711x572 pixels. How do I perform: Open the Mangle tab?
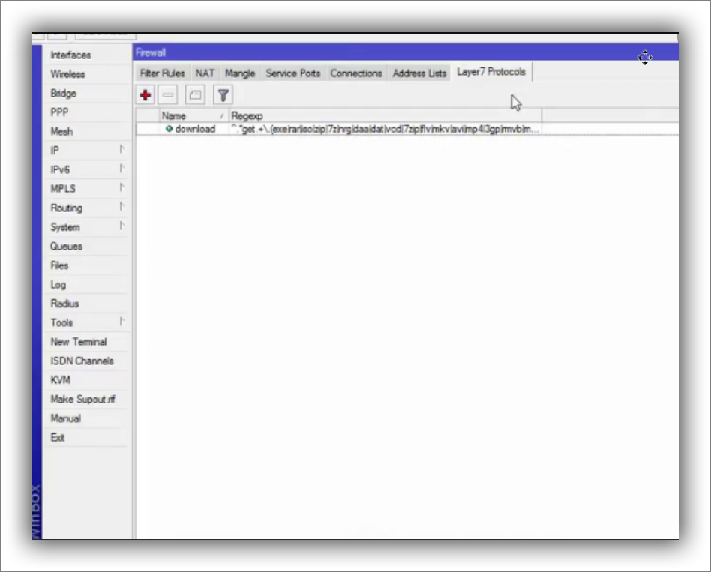coord(240,73)
